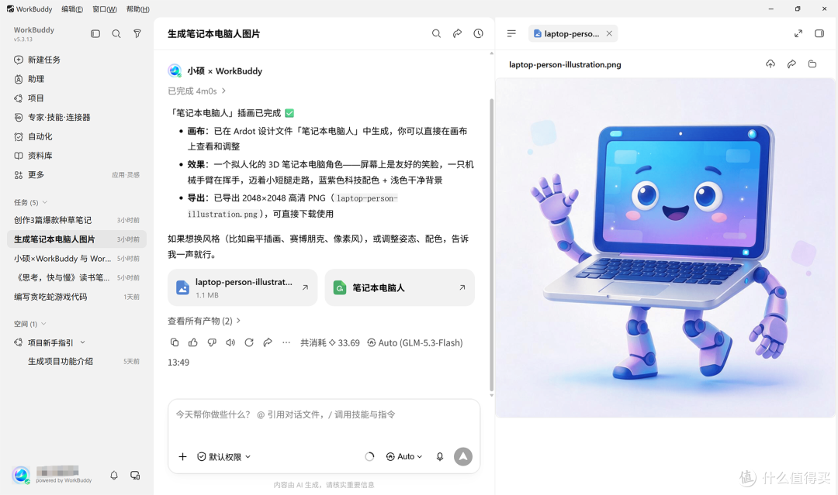Select task 生成笔记本电脑人图片
Image resolution: width=838 pixels, height=495 pixels.
[76, 239]
